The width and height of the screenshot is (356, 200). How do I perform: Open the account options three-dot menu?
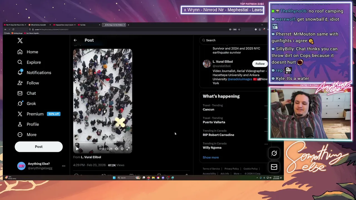tap(64, 166)
